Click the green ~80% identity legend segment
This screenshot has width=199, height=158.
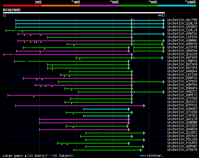[x=138, y=6]
